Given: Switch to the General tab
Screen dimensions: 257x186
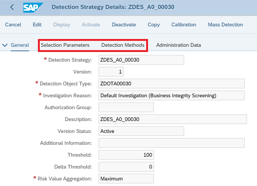Looking at the screenshot, I should 20,45.
